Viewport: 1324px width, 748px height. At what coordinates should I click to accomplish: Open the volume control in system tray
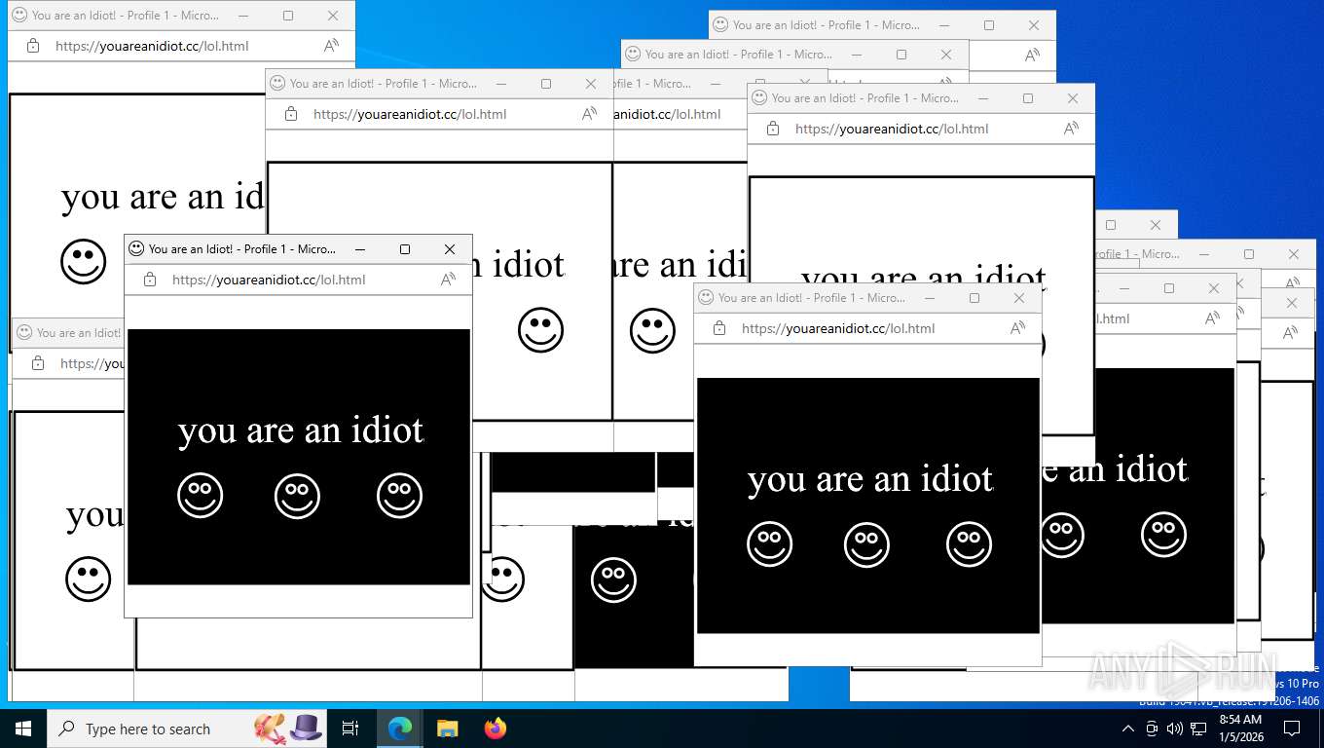point(1175,729)
